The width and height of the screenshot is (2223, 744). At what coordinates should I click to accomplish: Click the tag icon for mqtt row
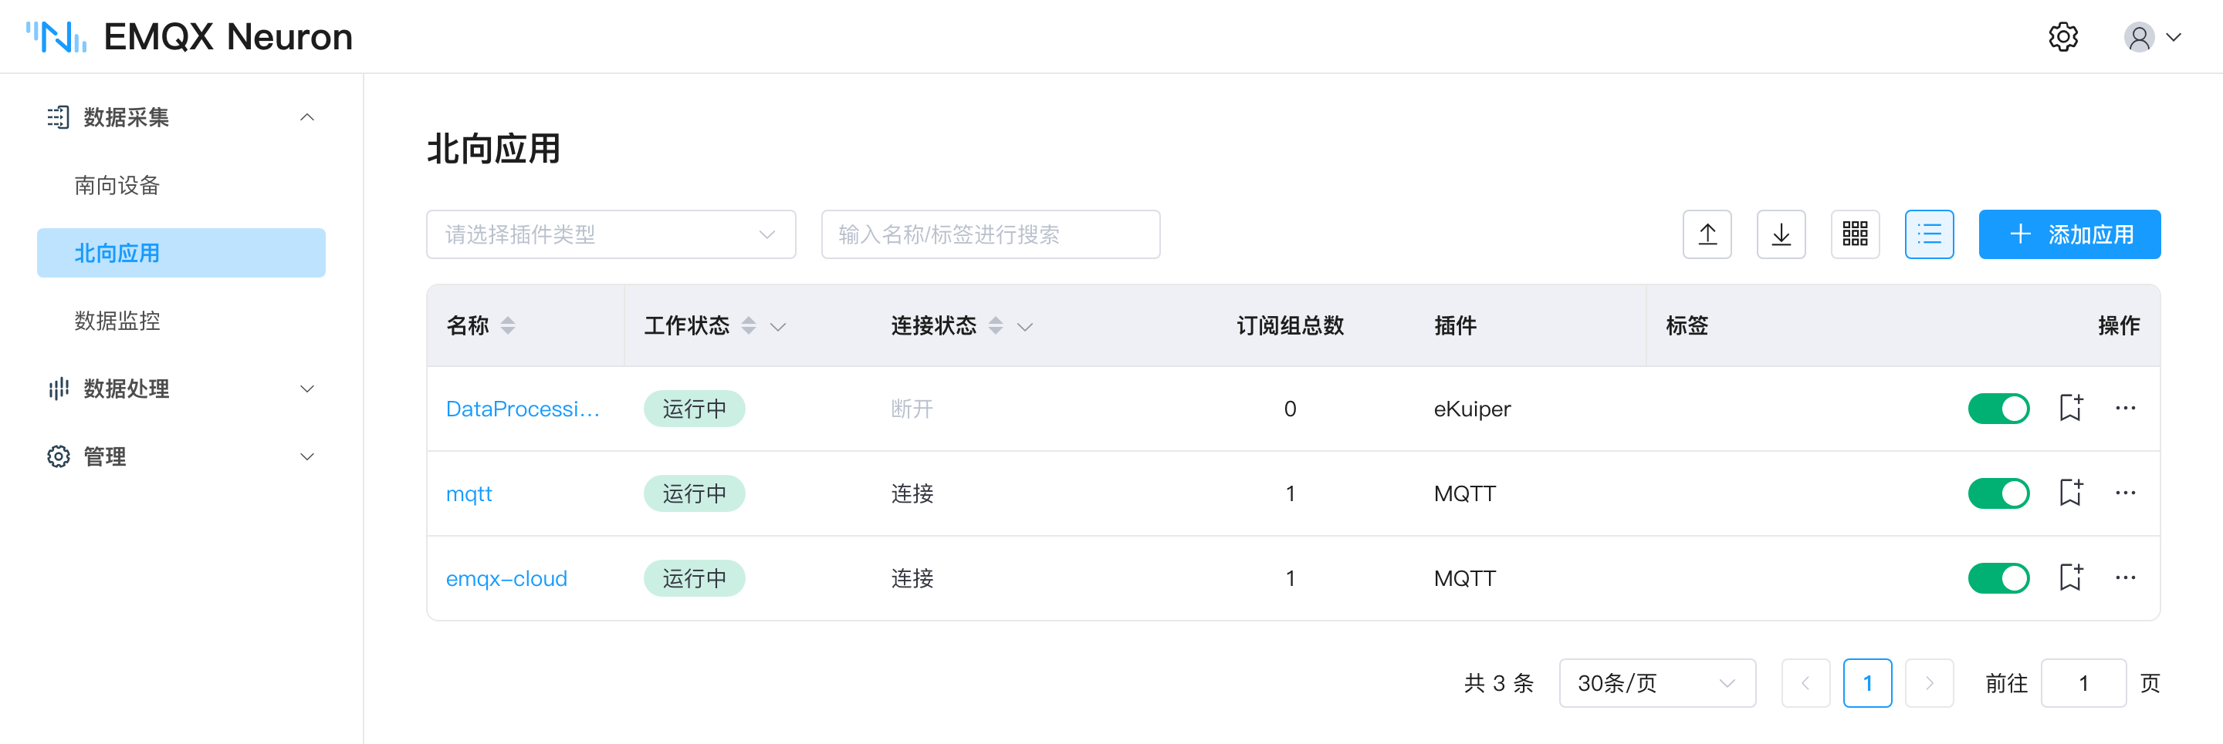tap(2071, 493)
